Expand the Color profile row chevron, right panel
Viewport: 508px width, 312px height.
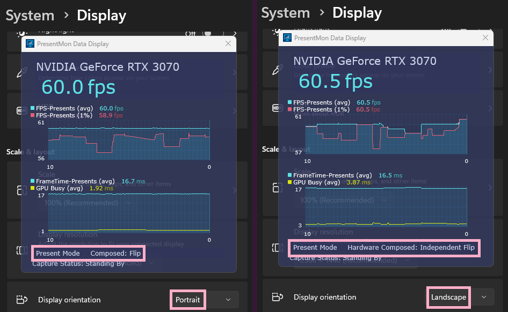[x=490, y=70]
